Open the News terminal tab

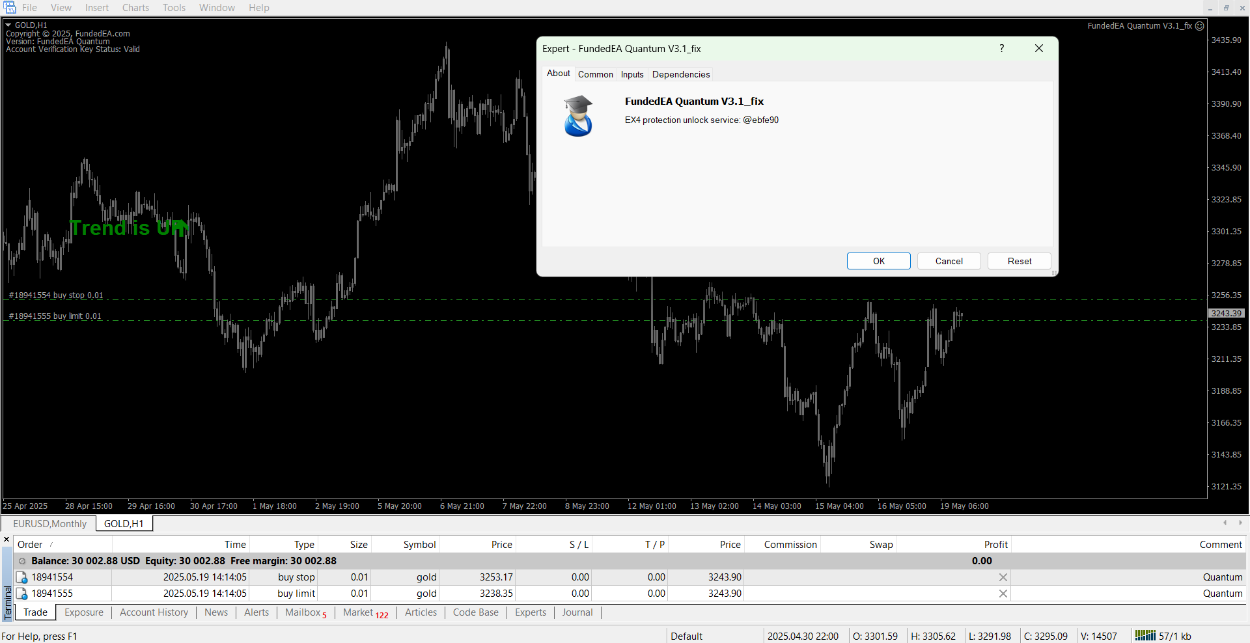tap(216, 612)
